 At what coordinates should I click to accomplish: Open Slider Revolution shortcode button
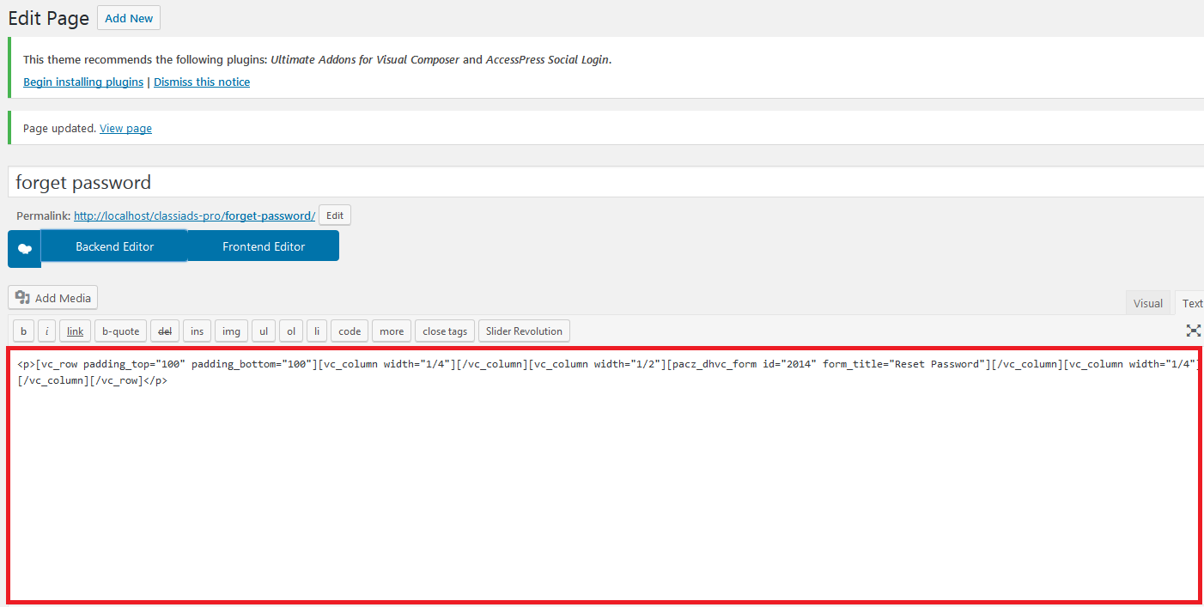click(x=524, y=331)
